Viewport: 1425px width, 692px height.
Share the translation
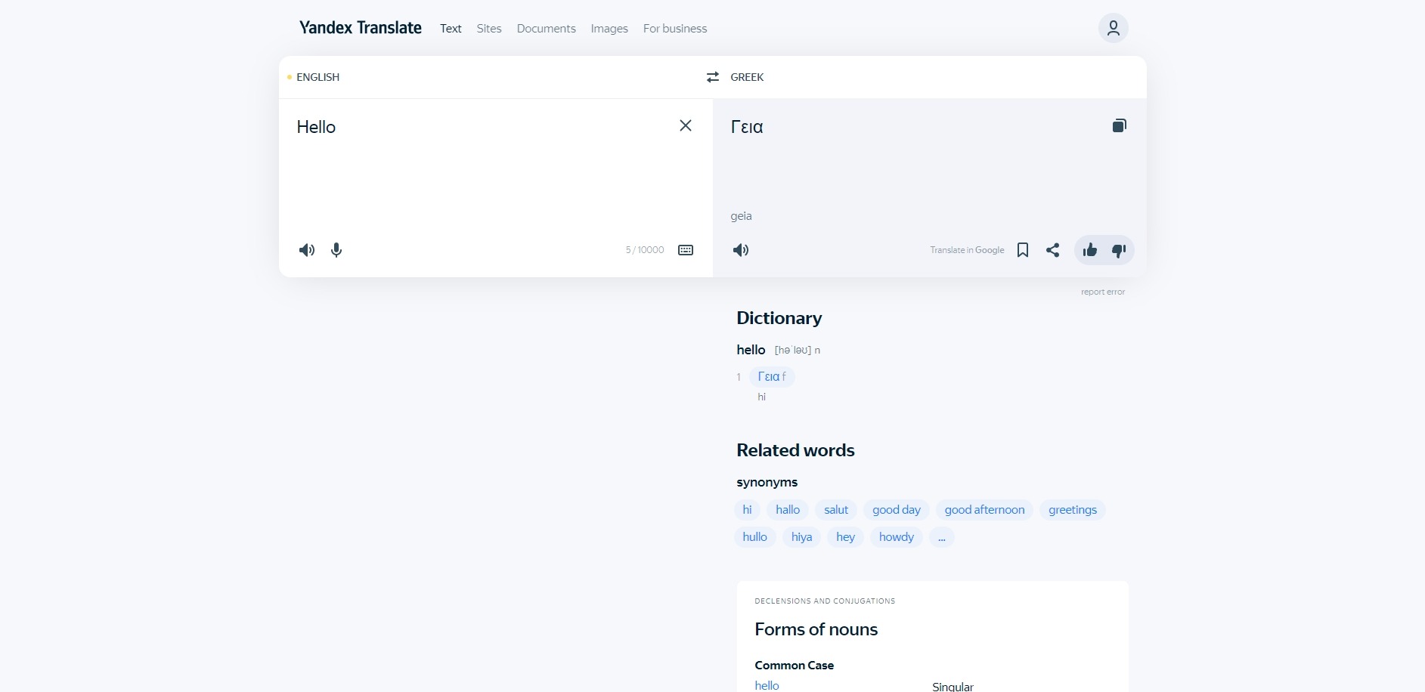(1052, 250)
